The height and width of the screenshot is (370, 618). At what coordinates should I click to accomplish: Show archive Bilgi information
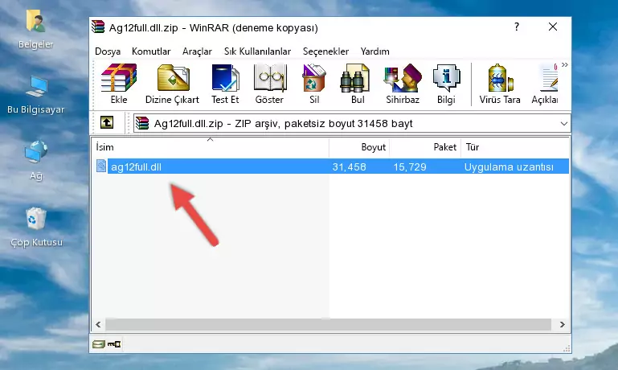pos(446,84)
